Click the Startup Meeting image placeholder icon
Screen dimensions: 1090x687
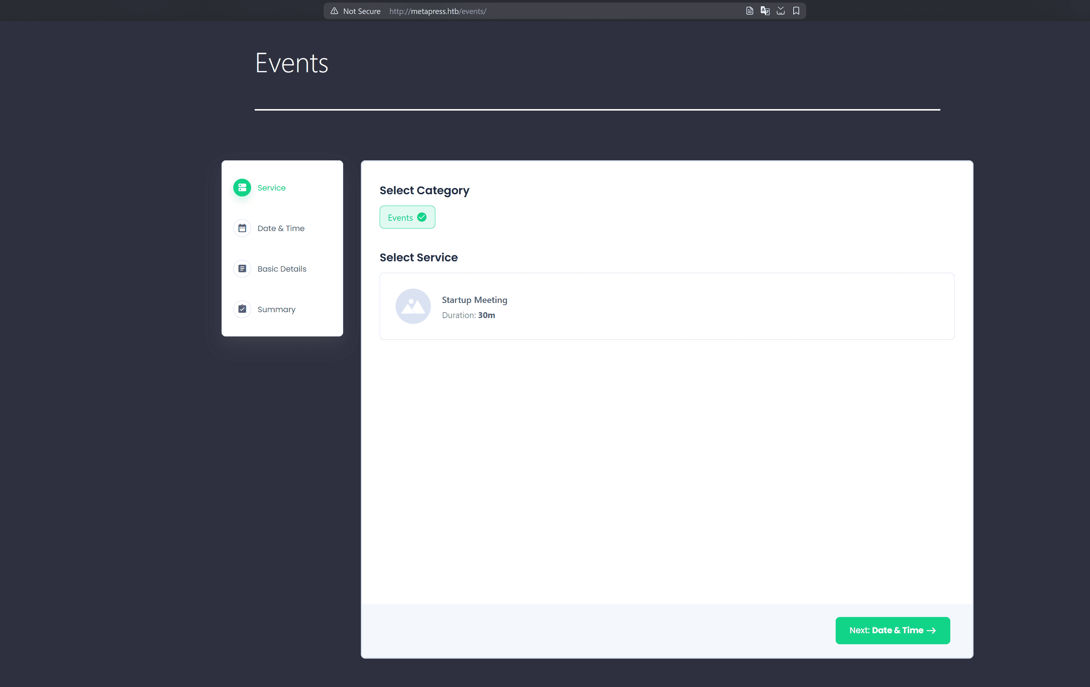point(413,306)
